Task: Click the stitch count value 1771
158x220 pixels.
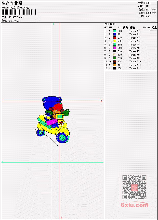Action: (119, 34)
